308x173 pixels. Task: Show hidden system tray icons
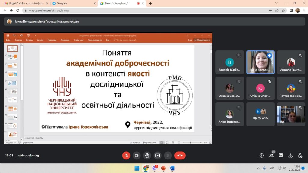(x=259, y=168)
